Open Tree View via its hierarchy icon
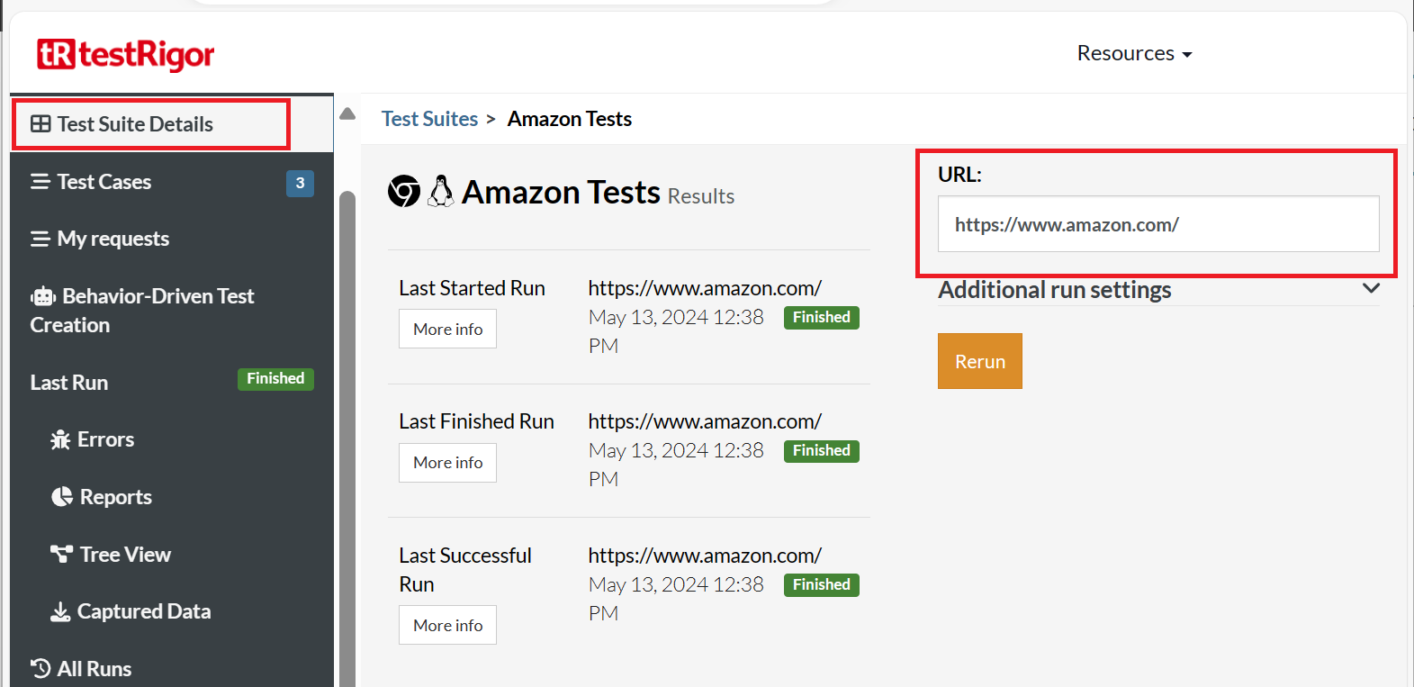The height and width of the screenshot is (687, 1414). [x=61, y=554]
